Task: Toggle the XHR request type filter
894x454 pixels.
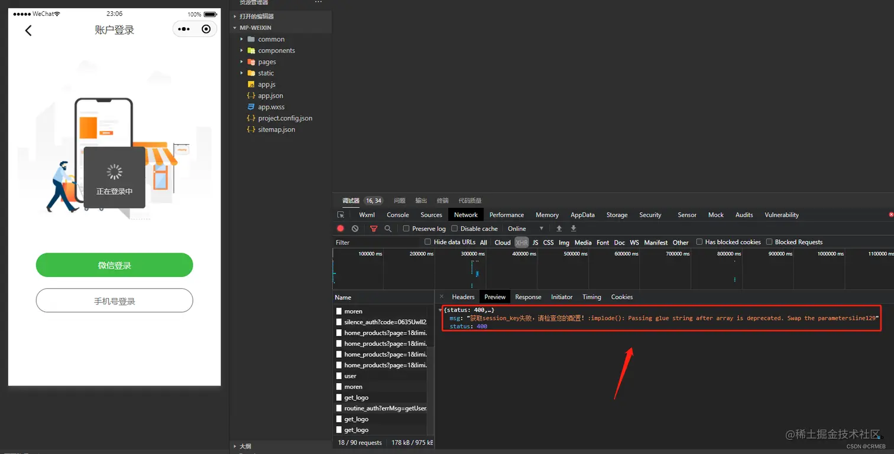Action: coord(521,243)
